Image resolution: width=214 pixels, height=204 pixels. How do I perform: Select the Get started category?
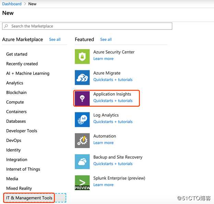[17, 54]
